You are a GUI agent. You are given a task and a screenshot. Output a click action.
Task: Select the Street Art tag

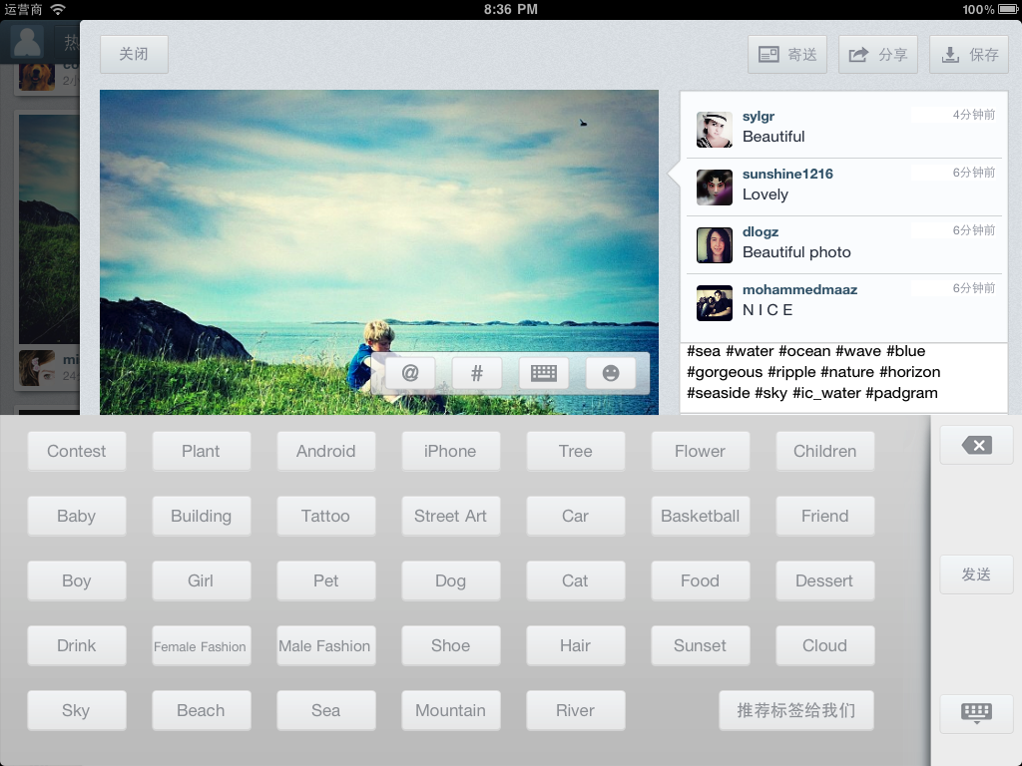click(x=450, y=516)
